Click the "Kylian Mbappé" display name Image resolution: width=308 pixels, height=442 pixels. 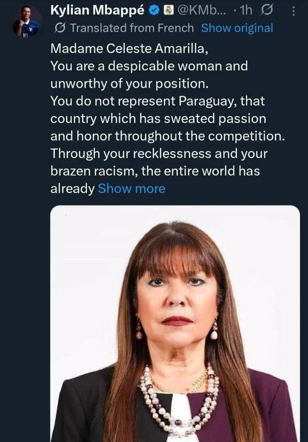coord(97,10)
